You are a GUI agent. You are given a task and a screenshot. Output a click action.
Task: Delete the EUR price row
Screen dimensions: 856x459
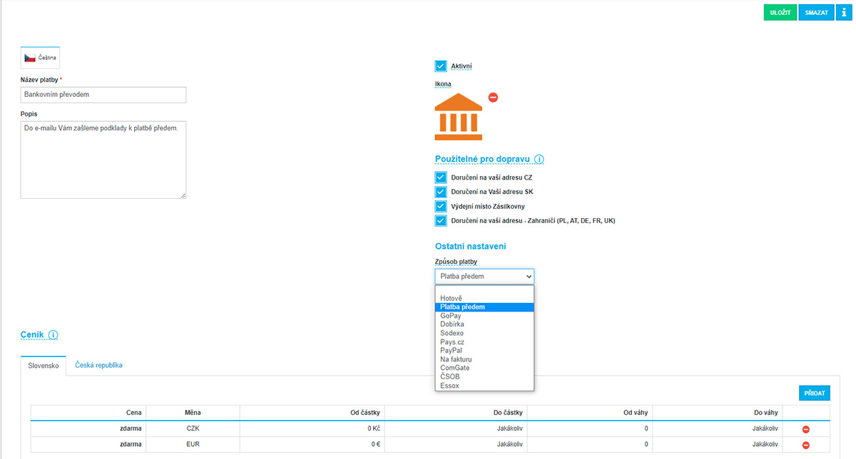(x=806, y=445)
